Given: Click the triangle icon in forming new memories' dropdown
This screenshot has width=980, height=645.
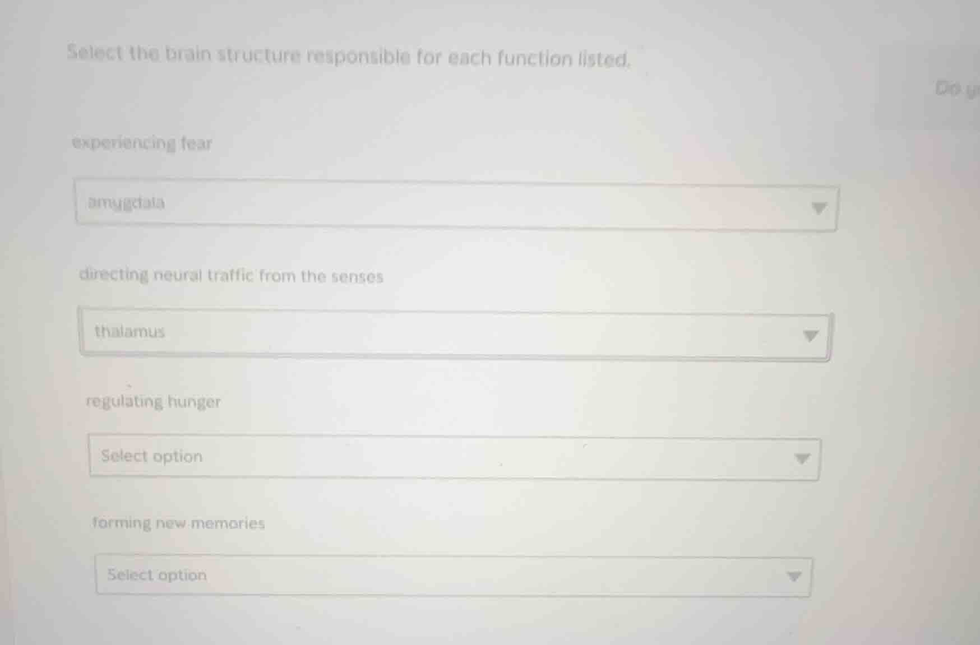Looking at the screenshot, I should tap(793, 577).
